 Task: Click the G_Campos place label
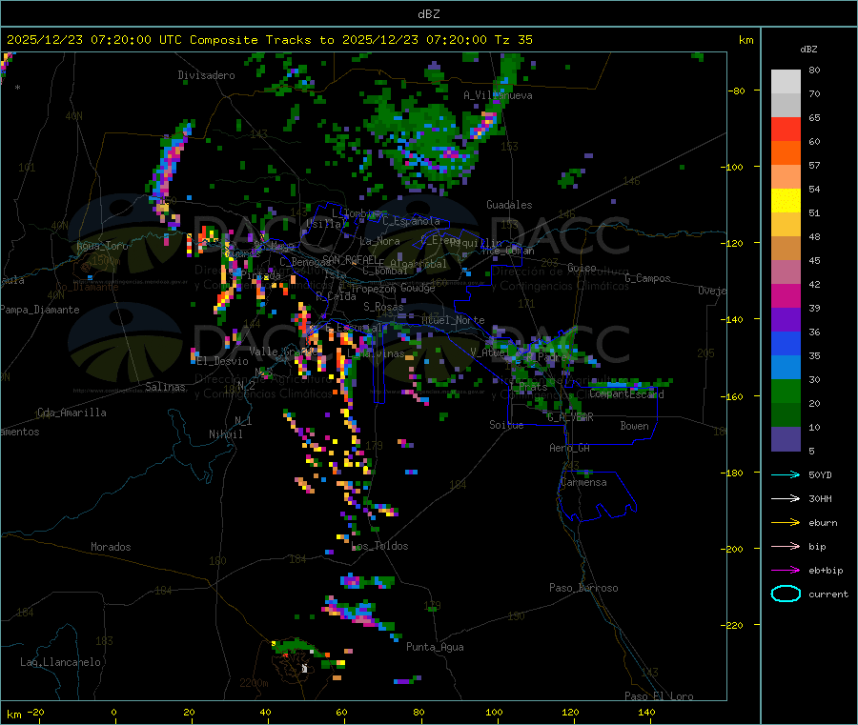(x=648, y=278)
